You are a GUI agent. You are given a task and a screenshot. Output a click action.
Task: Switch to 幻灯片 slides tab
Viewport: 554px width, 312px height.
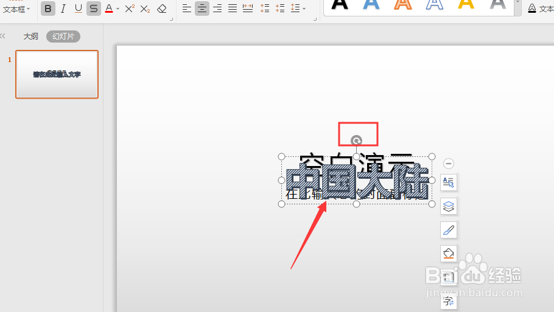63,36
